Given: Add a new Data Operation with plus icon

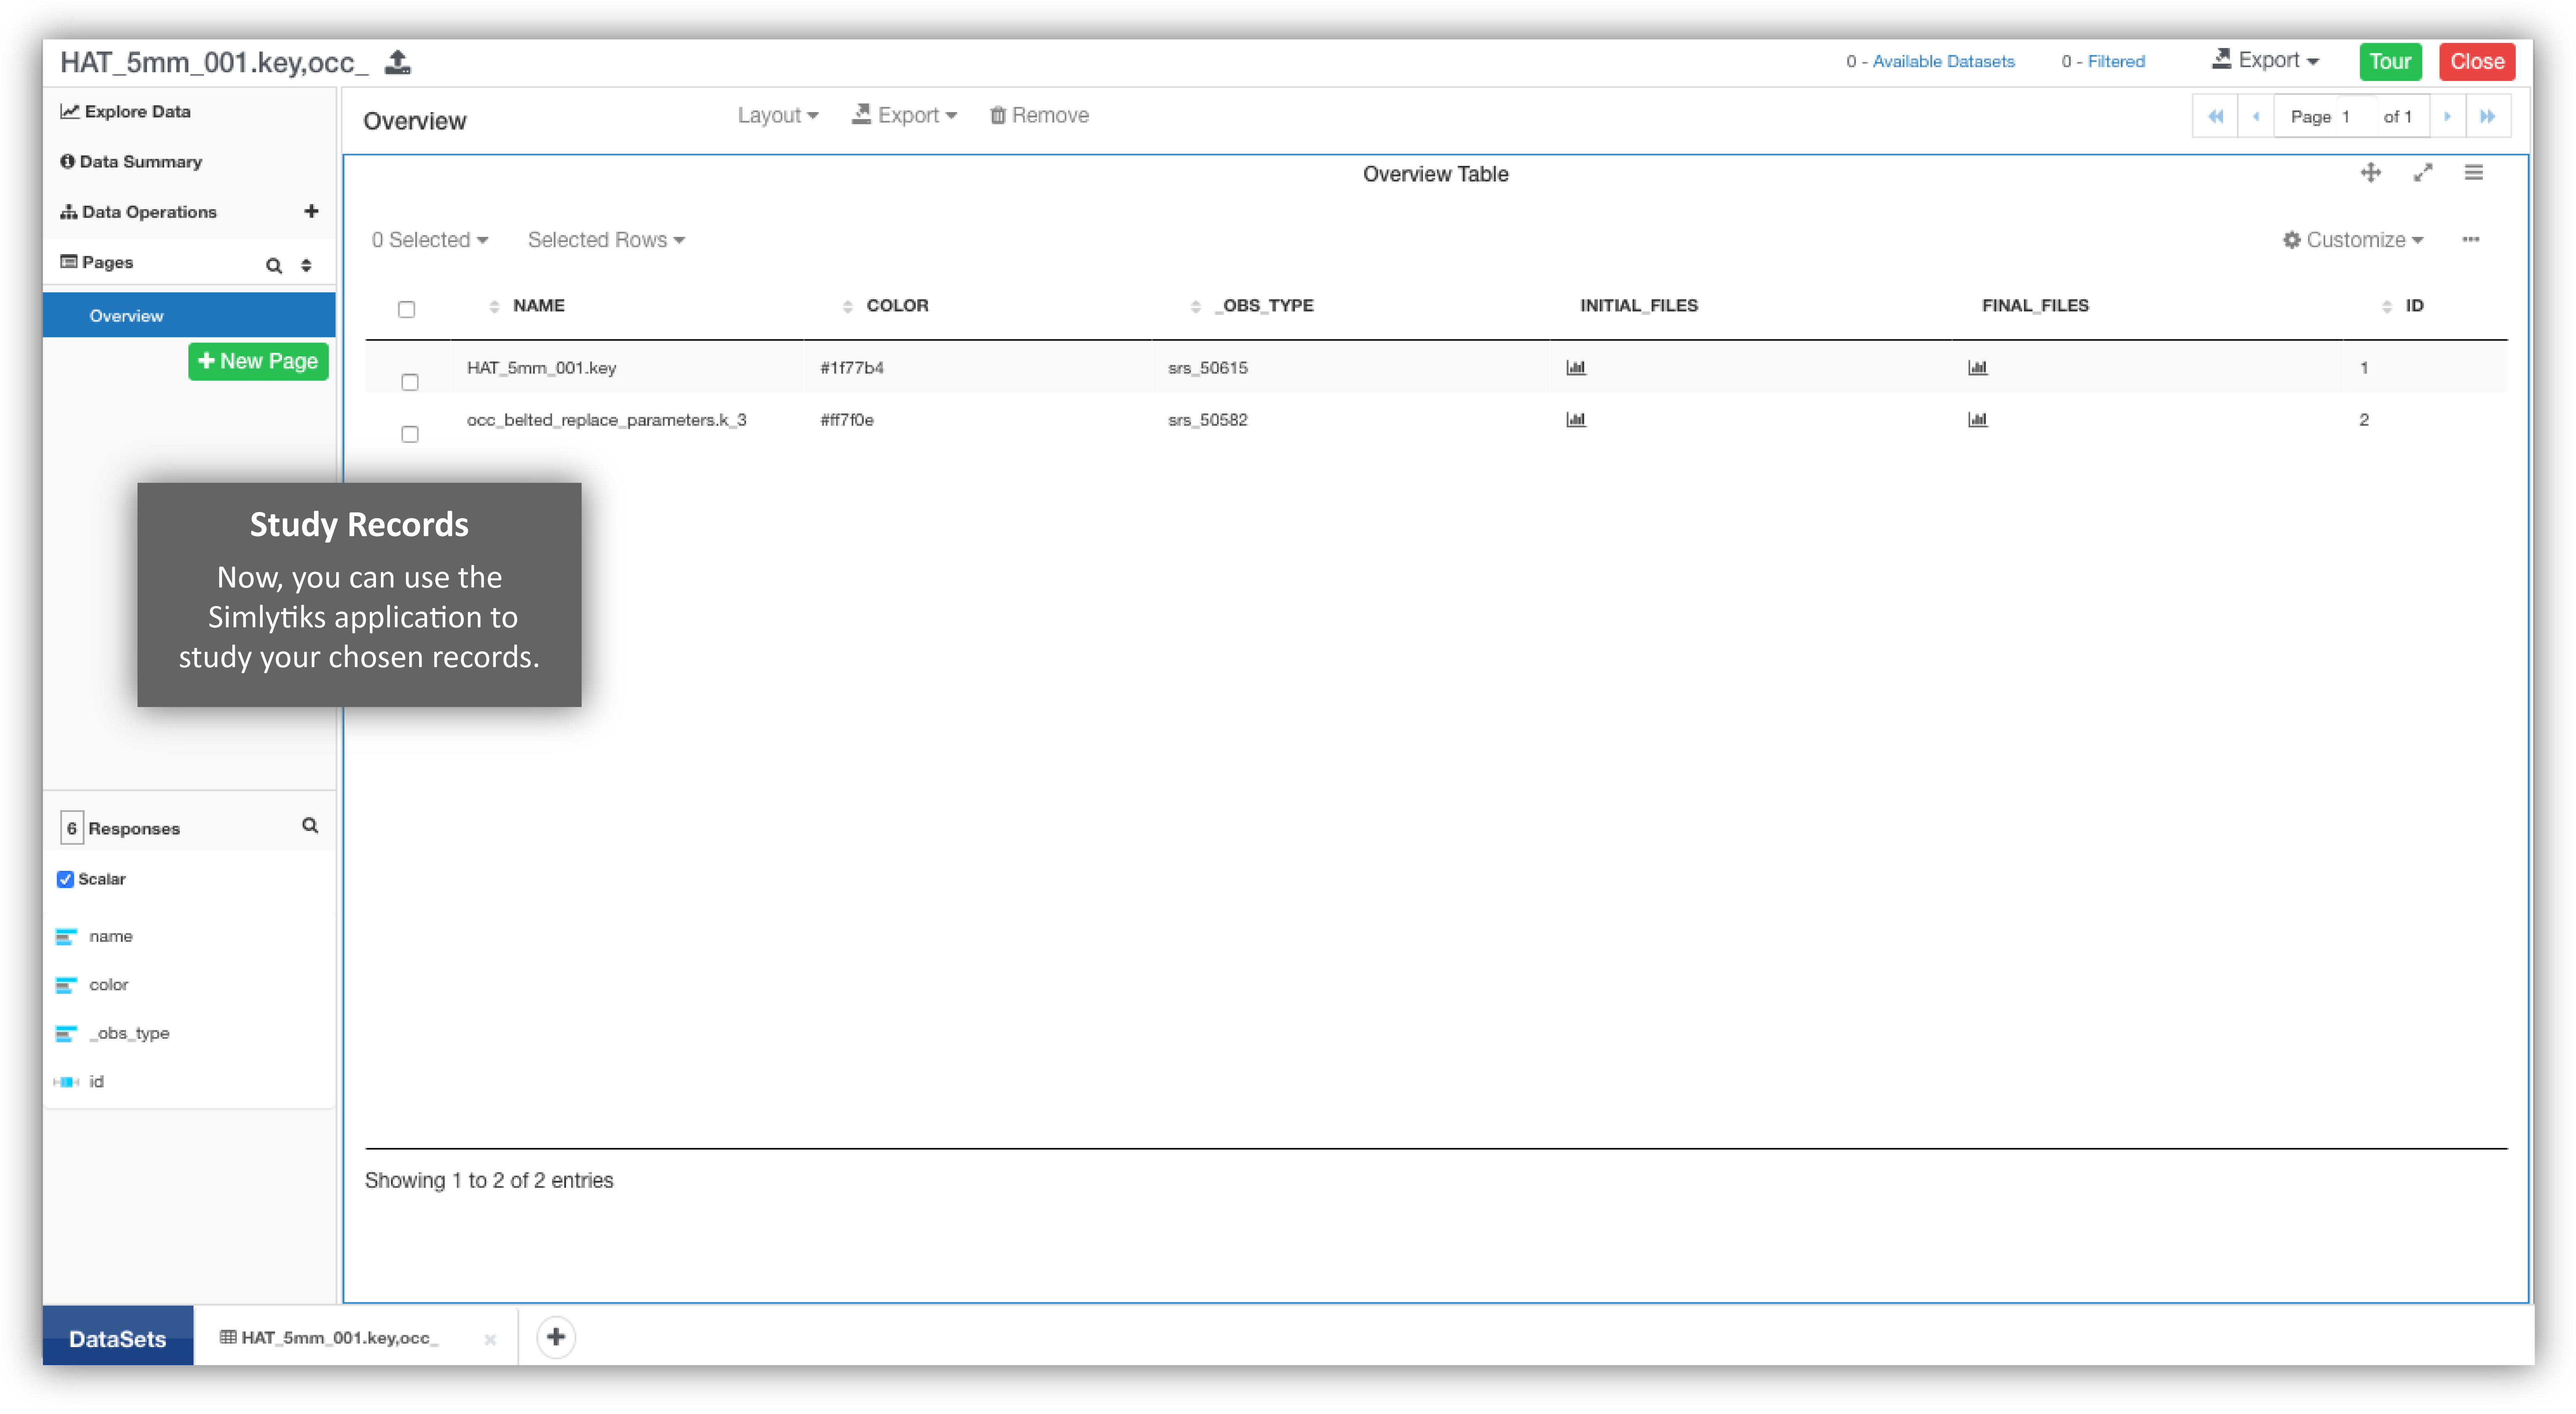Looking at the screenshot, I should tap(311, 211).
